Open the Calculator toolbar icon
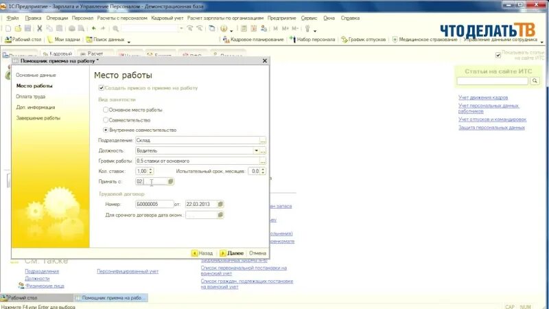Viewport: 549px width, 309px height. (244, 28)
